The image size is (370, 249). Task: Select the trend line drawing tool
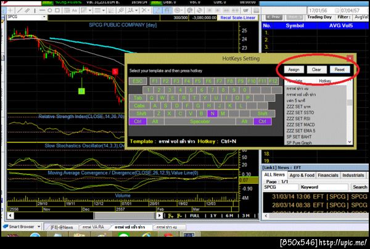[x=20, y=10]
